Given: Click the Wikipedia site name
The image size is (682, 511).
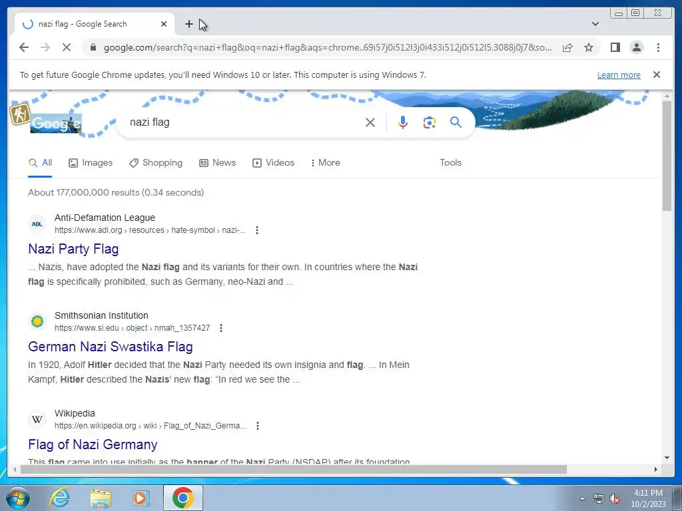Looking at the screenshot, I should click(x=75, y=413).
